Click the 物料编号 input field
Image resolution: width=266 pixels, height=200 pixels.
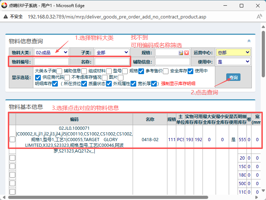51,62
